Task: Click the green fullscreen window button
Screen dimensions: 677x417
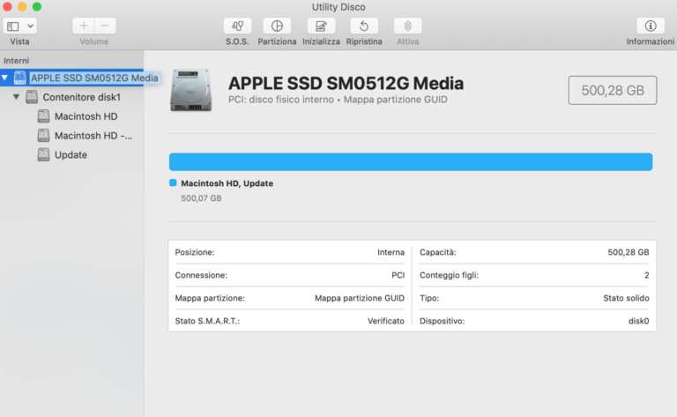Action: click(37, 6)
